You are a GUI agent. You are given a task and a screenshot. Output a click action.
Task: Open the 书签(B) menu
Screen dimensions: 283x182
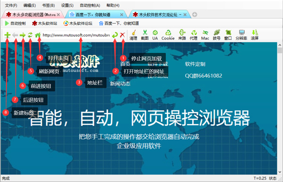pyautogui.click(x=49, y=5)
